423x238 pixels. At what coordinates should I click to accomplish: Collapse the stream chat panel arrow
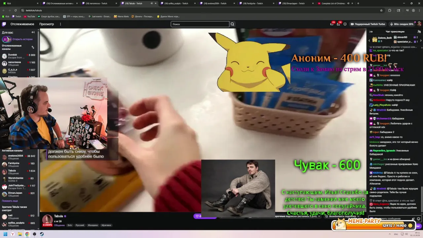coord(371,32)
